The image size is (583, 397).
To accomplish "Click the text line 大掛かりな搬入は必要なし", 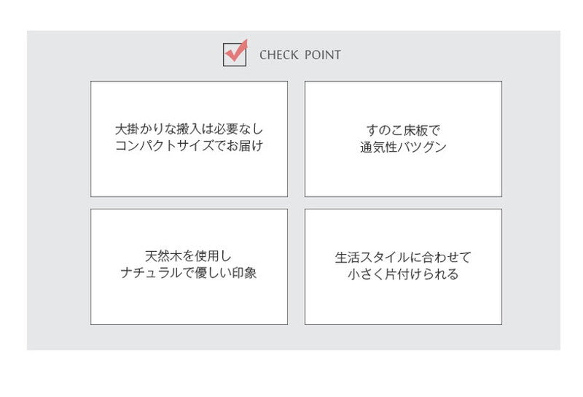I will (189, 129).
